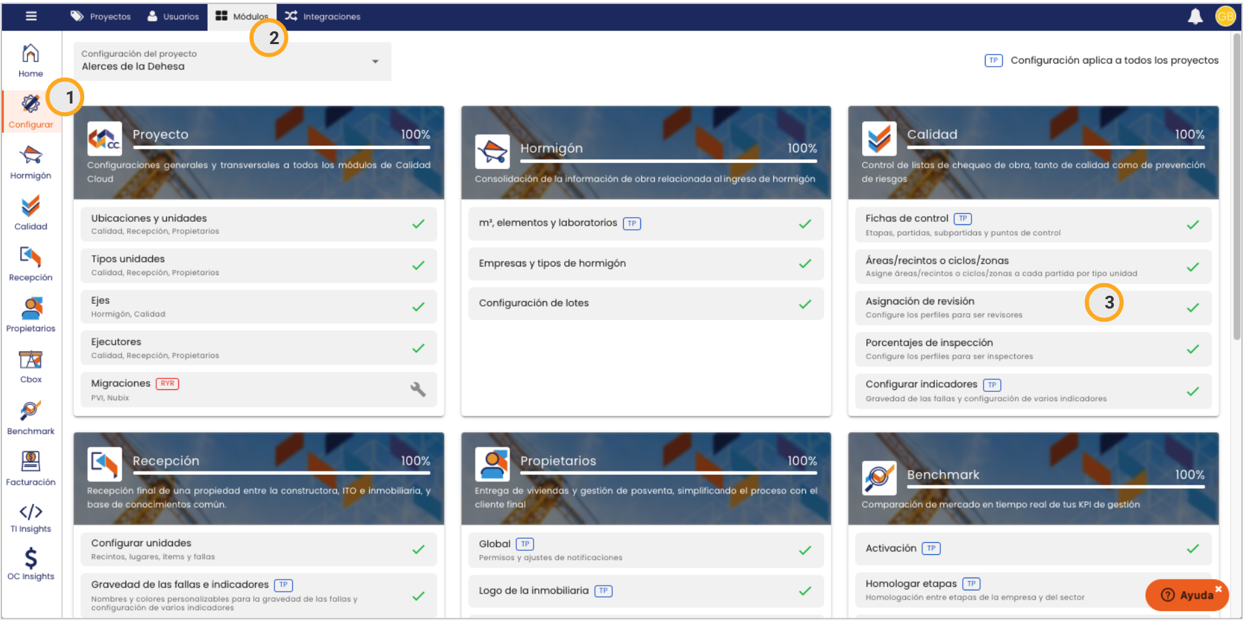Image resolution: width=1244 pixels, height=621 pixels.
Task: Open the Cbox sidebar icon
Action: 31,366
